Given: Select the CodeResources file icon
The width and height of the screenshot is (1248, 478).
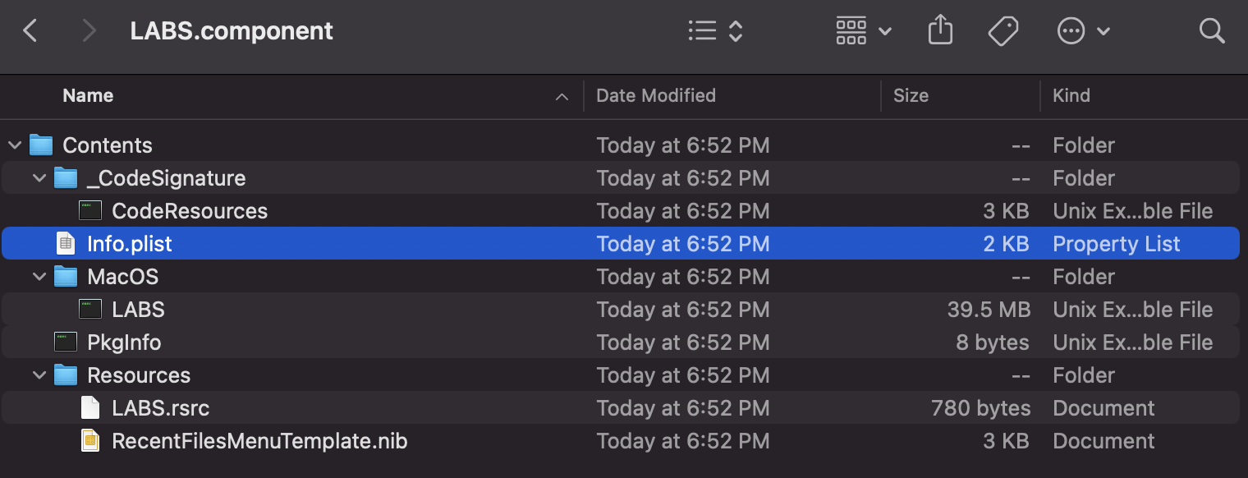Looking at the screenshot, I should (90, 211).
